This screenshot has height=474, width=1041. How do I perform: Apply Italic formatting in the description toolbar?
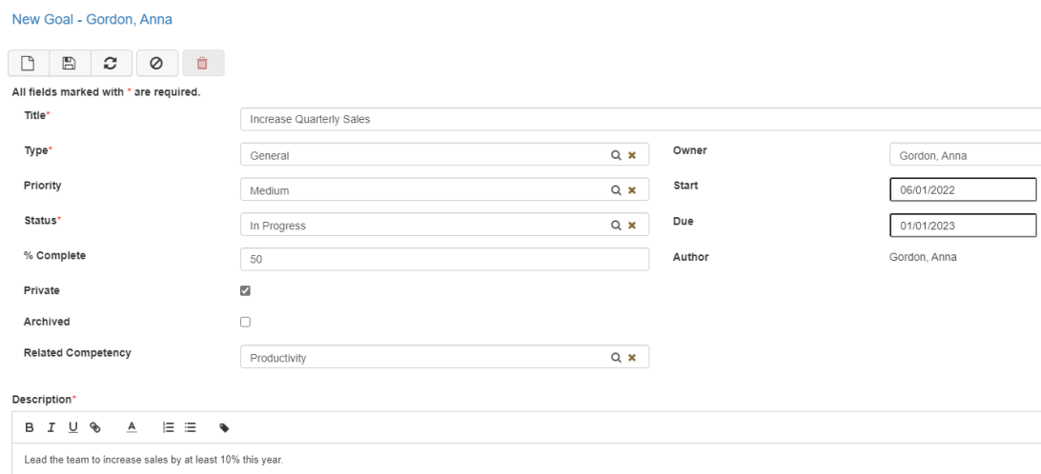coord(51,428)
